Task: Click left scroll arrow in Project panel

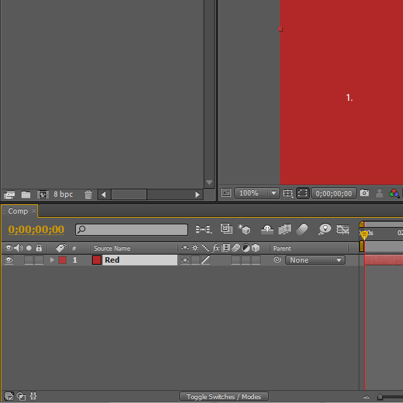Action: click(x=103, y=195)
